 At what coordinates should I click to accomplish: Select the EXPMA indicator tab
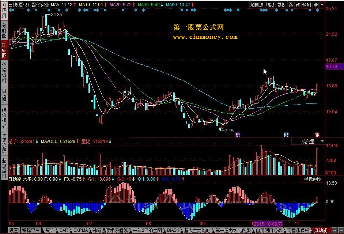coord(80,230)
